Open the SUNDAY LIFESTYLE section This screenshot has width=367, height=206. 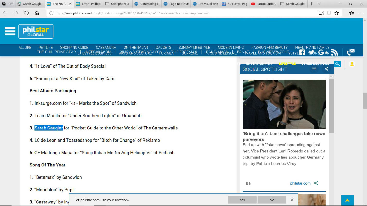pyautogui.click(x=194, y=48)
